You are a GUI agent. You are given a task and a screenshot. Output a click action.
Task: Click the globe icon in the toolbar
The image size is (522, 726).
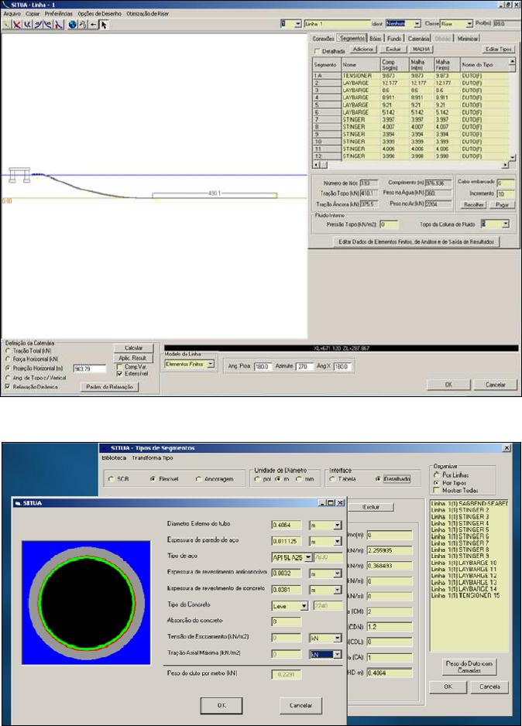[72, 24]
